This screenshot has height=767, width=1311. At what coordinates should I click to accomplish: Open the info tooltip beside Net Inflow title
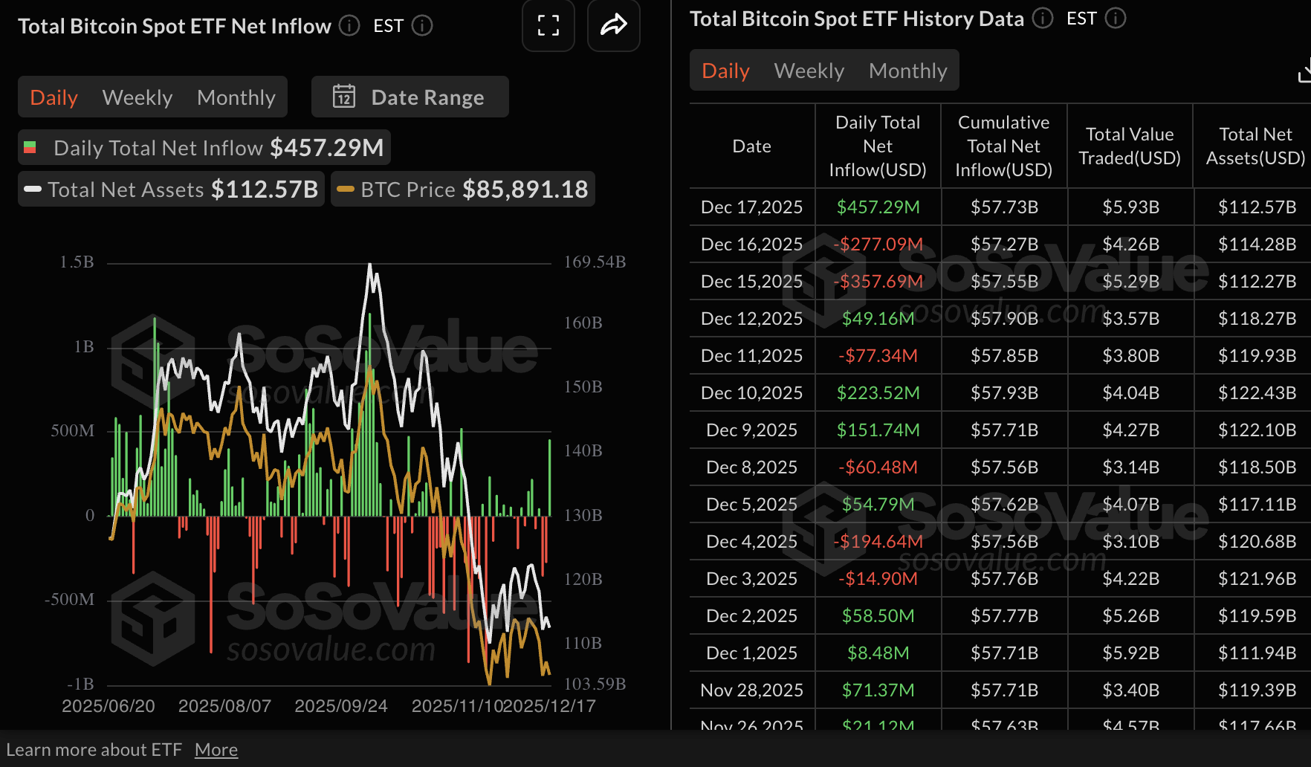click(x=348, y=25)
